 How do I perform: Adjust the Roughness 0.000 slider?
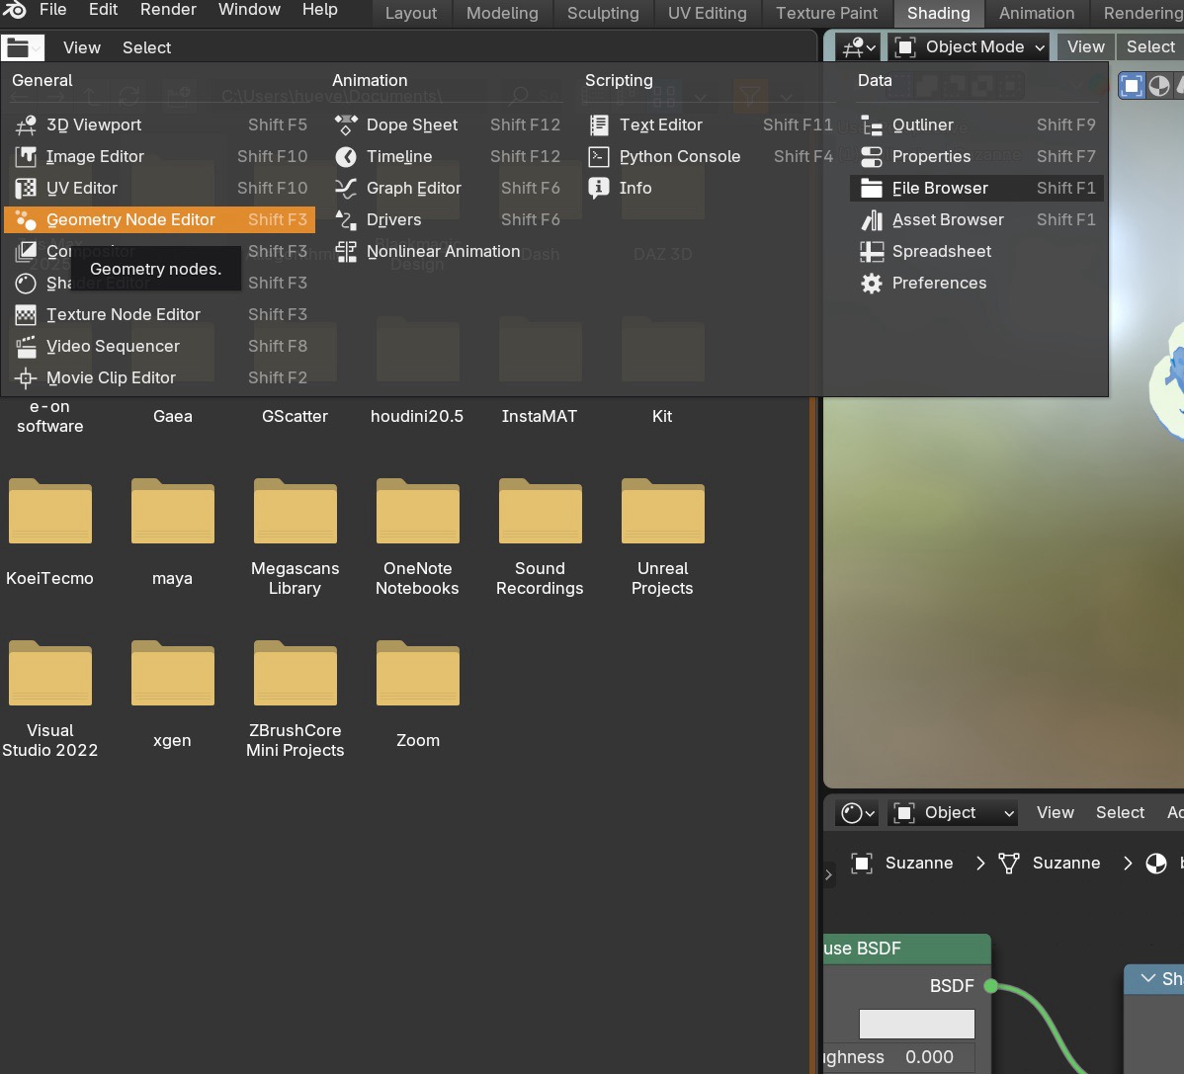point(899,1056)
